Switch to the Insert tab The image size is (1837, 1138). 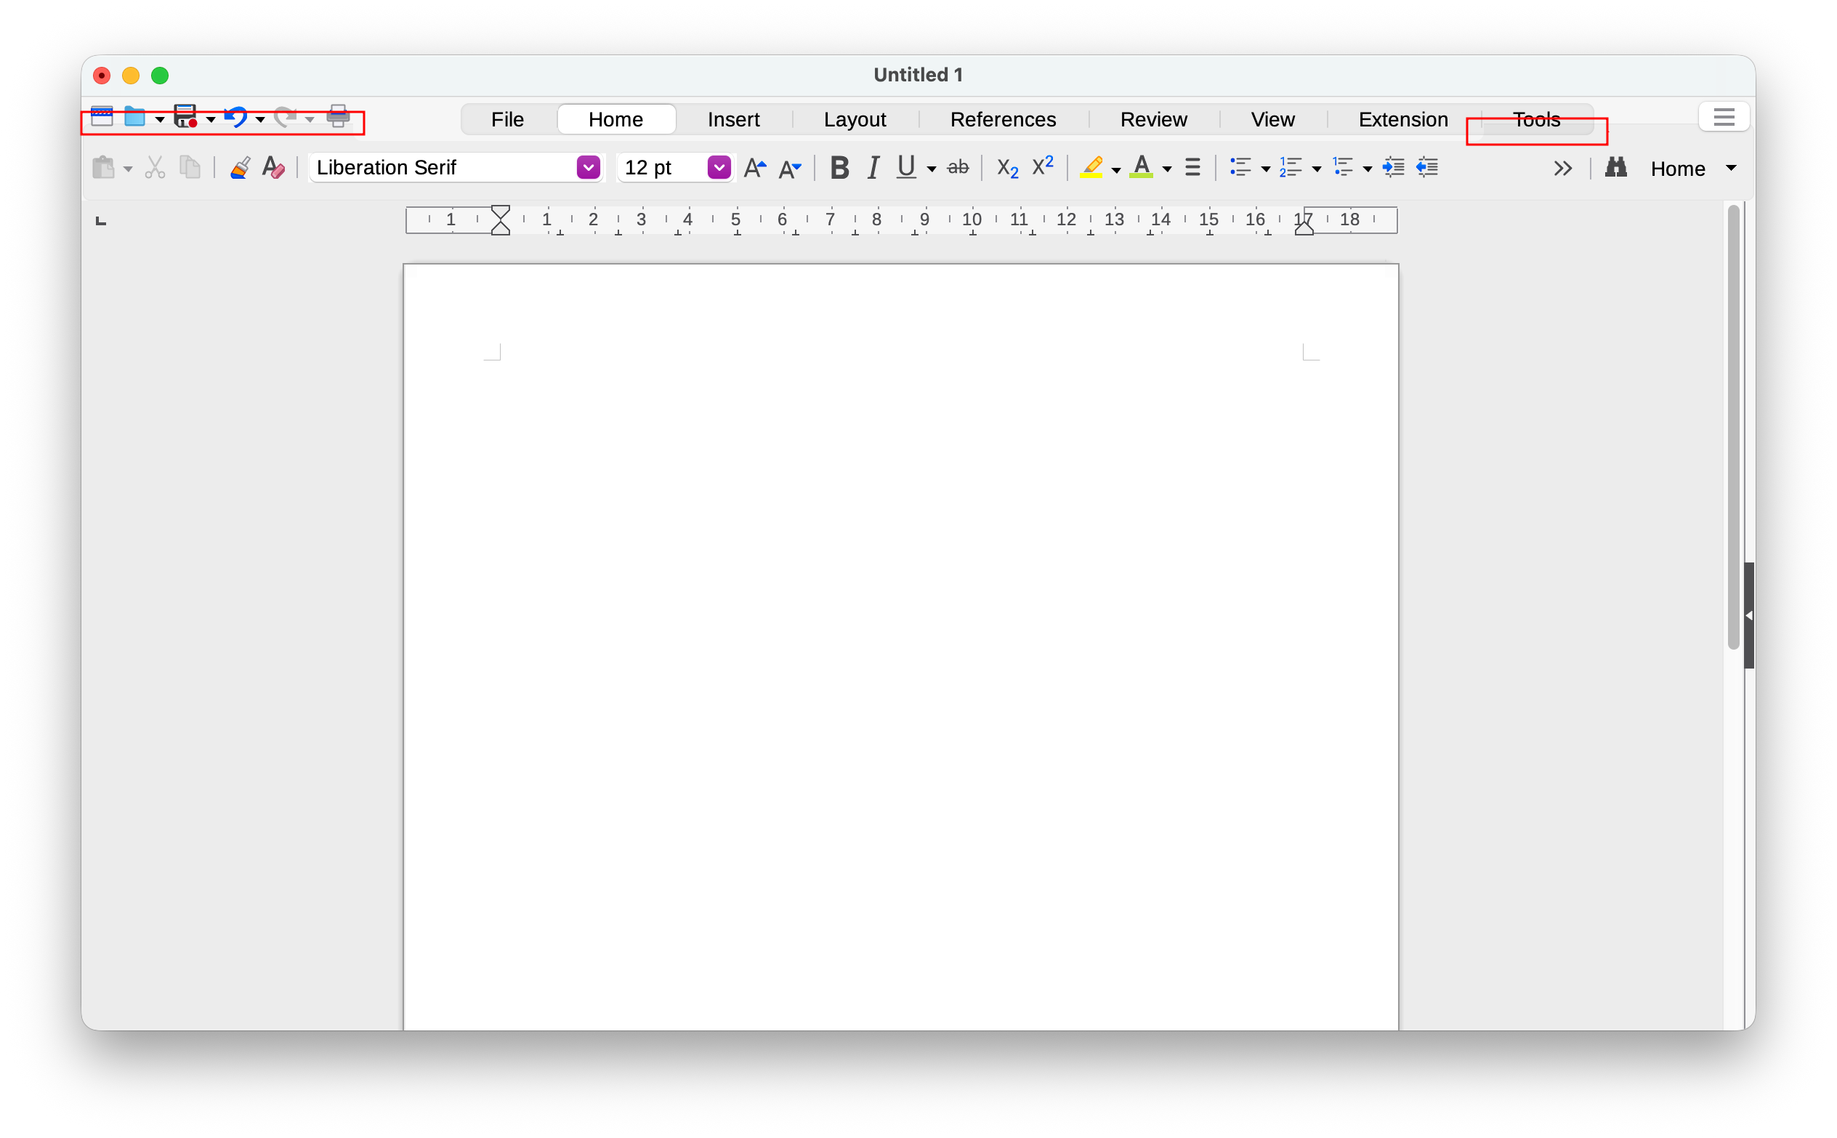click(733, 119)
